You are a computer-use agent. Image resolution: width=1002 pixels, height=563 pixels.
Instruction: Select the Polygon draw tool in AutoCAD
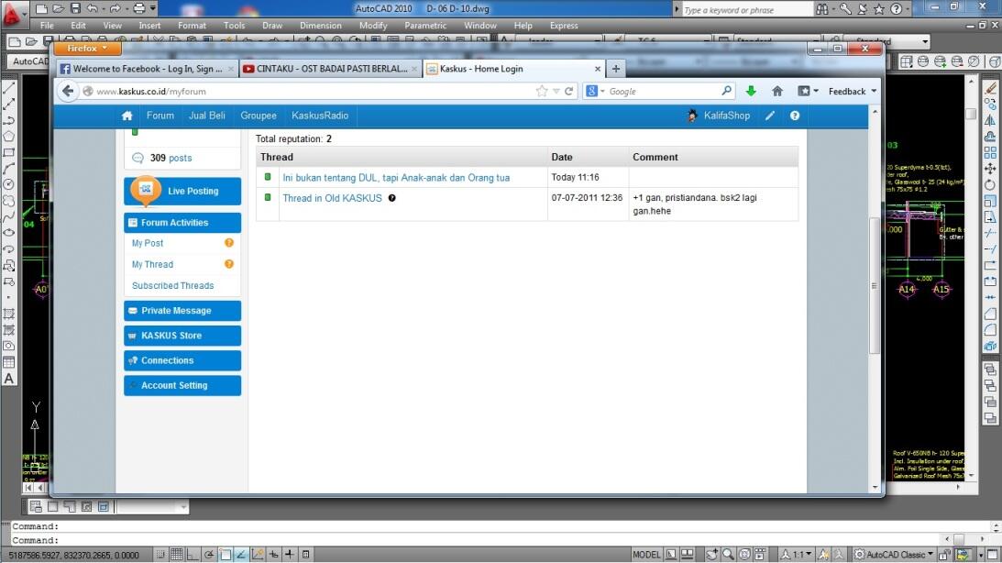9,136
